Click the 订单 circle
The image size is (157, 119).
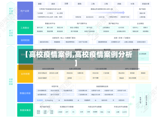click(x=88, y=112)
